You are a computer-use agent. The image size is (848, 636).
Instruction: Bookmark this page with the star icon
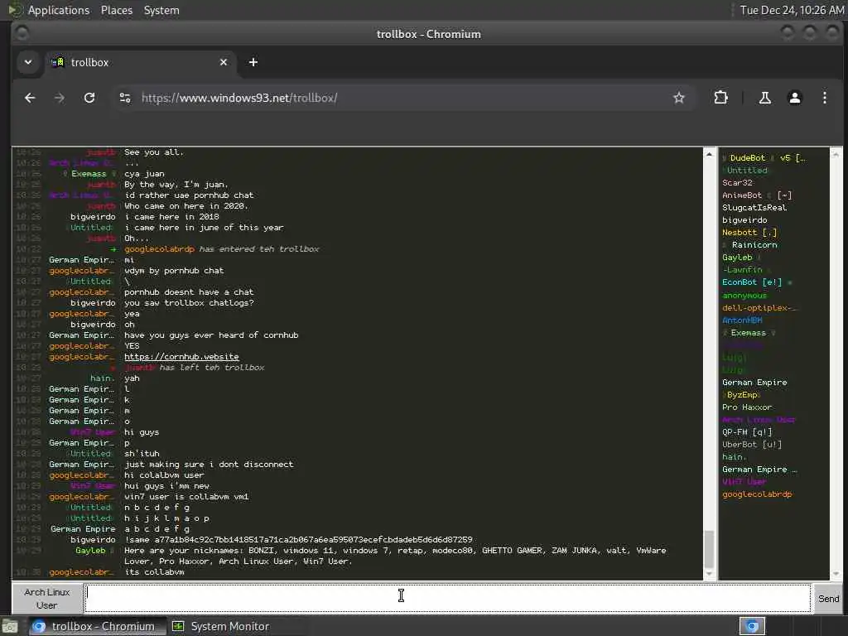click(679, 98)
